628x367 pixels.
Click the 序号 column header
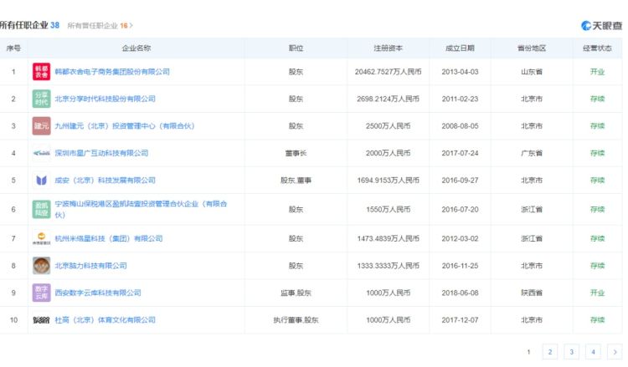click(13, 48)
